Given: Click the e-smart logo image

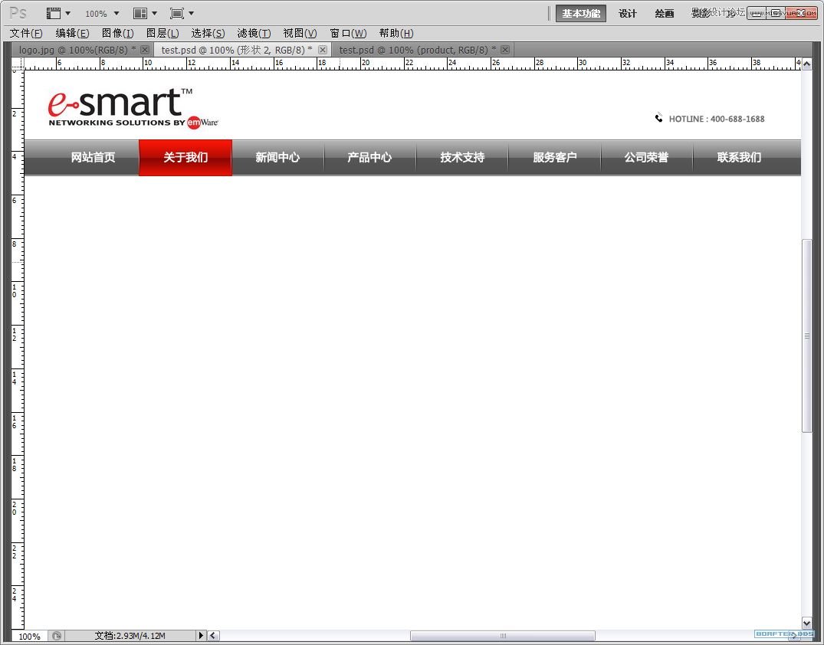Looking at the screenshot, I should pyautogui.click(x=133, y=108).
